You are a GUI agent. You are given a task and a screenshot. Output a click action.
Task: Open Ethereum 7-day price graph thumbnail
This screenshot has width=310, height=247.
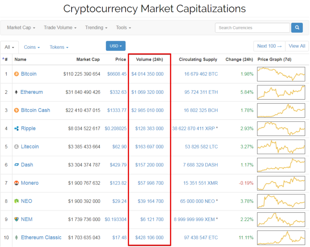(281, 92)
